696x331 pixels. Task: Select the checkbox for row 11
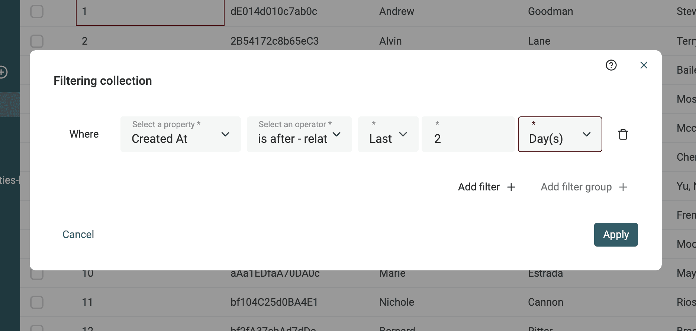tap(37, 302)
